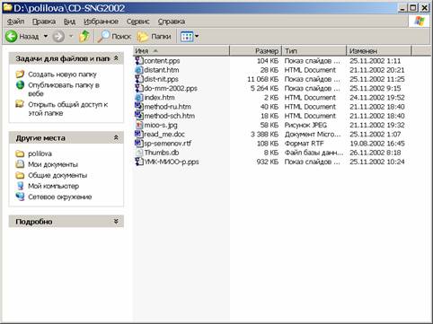Select the method-sch.htm file icon

[139, 116]
